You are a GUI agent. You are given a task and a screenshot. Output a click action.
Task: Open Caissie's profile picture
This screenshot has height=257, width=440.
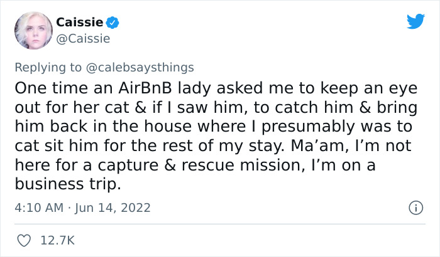[x=31, y=30]
